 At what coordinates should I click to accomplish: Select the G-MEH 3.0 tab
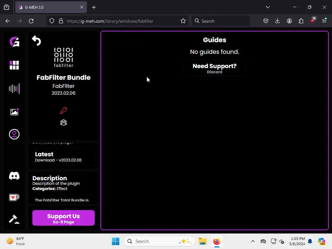[51, 7]
